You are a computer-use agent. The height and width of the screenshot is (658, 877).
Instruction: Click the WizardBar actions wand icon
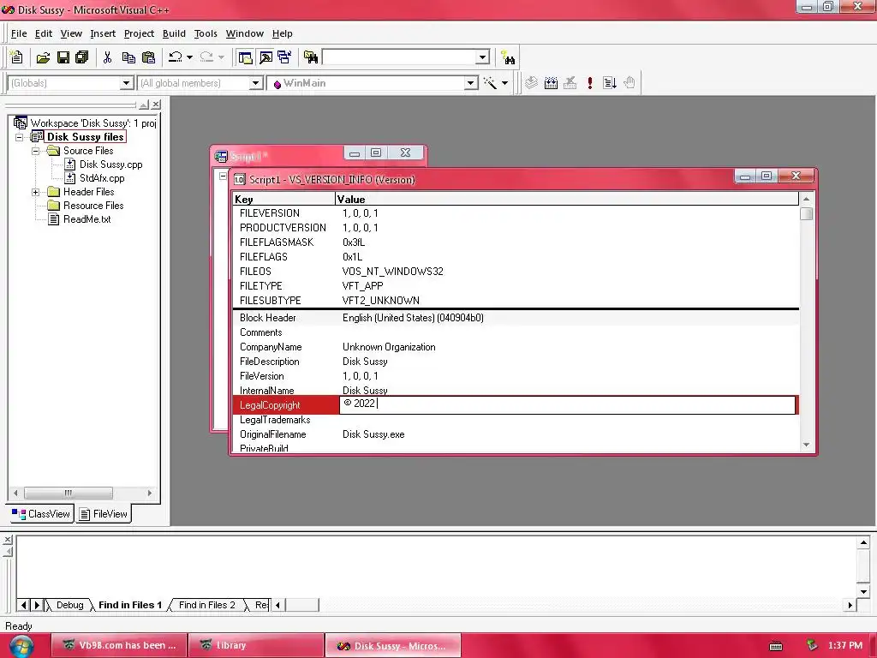[491, 83]
